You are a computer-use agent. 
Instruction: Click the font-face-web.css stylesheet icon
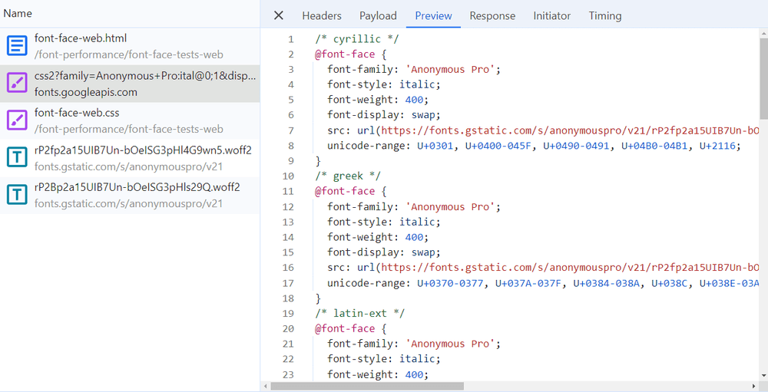coord(18,120)
